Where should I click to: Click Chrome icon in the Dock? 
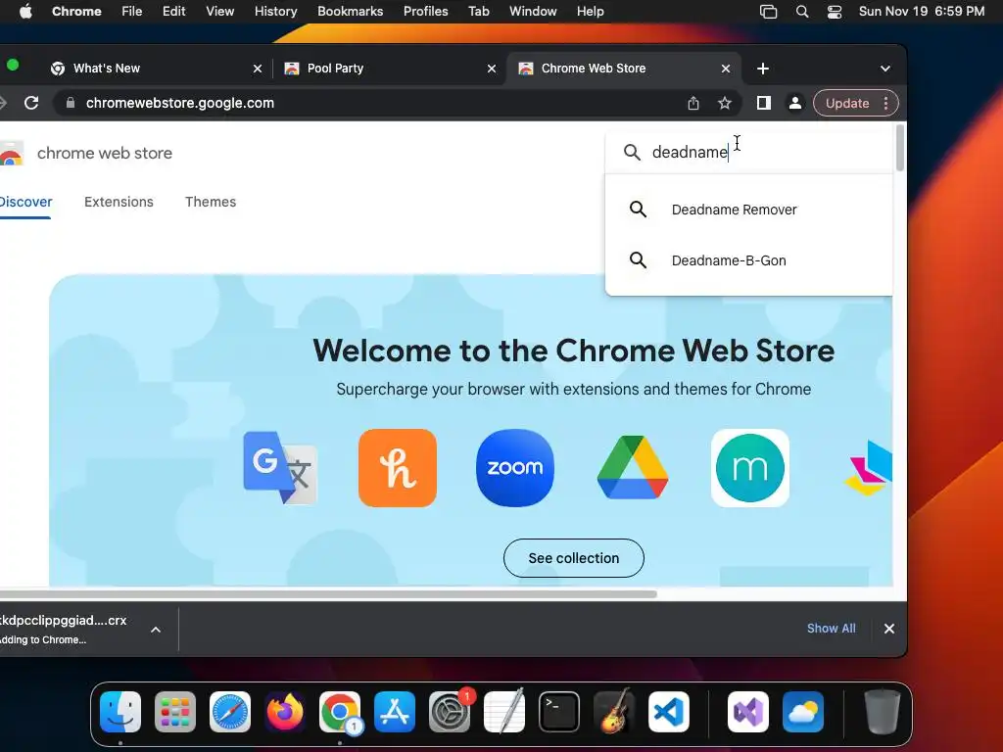(x=340, y=712)
